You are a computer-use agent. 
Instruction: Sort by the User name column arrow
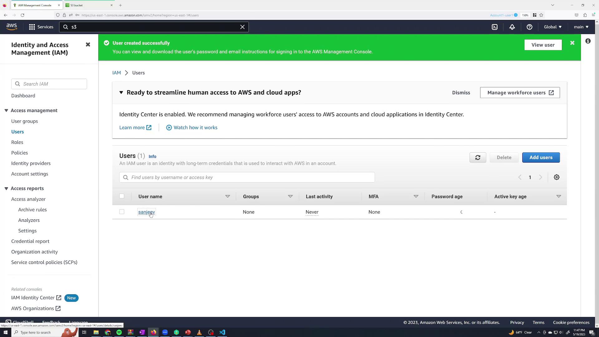tap(227, 197)
